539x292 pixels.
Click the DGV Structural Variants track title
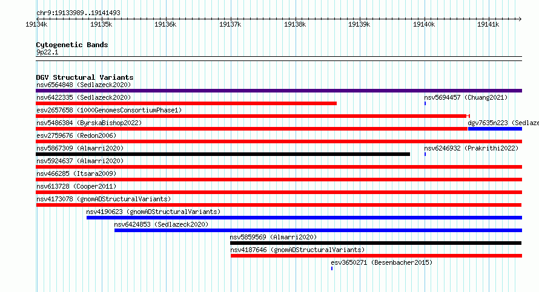click(x=85, y=77)
